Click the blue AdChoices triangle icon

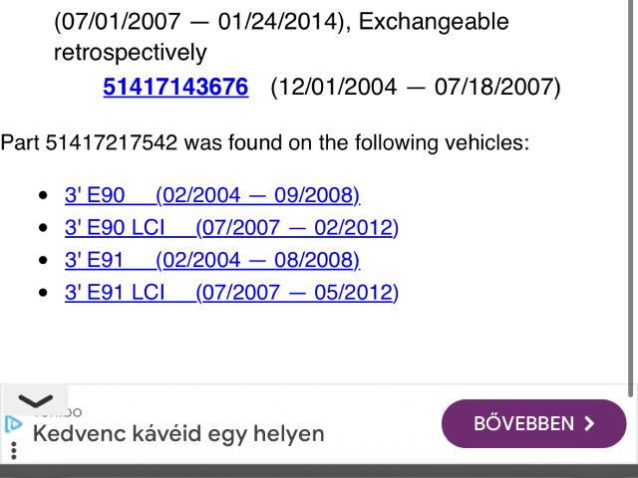(x=13, y=424)
